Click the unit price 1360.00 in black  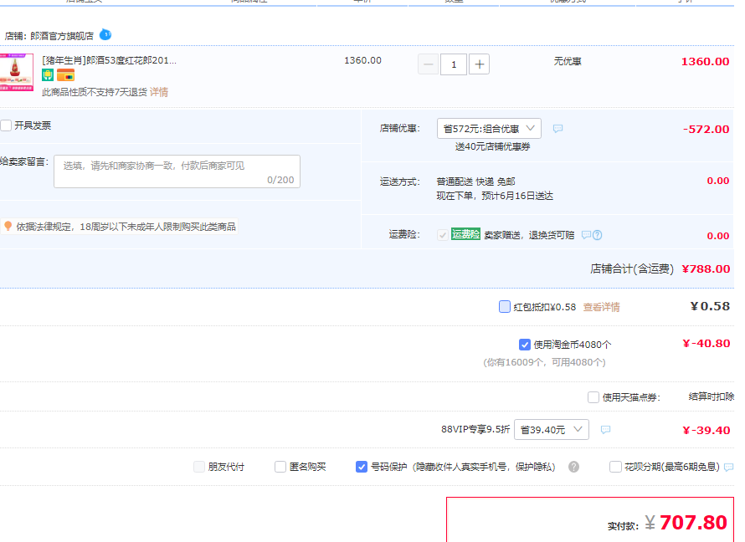[x=362, y=60]
